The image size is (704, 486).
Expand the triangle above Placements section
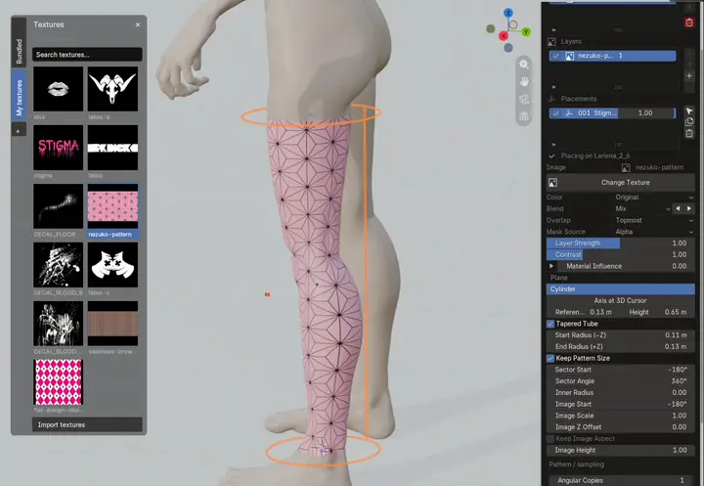[554, 87]
